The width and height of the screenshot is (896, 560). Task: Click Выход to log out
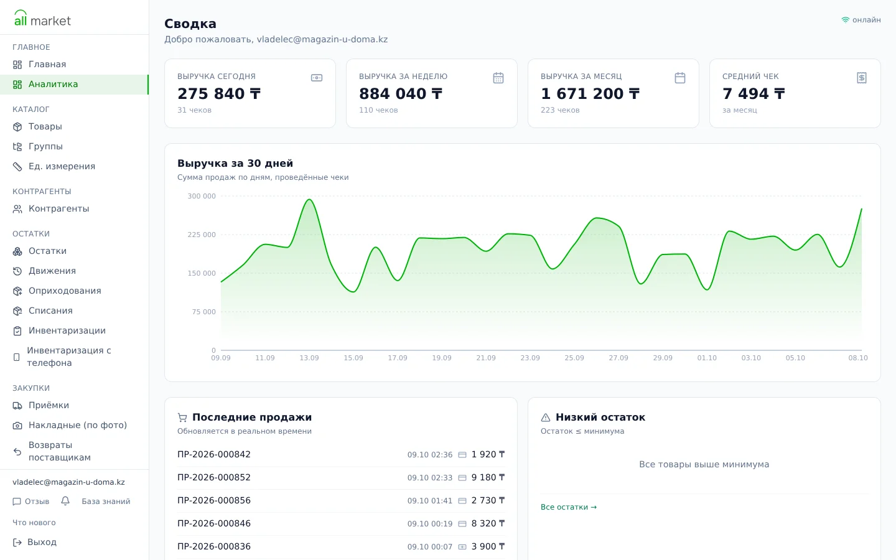35,543
